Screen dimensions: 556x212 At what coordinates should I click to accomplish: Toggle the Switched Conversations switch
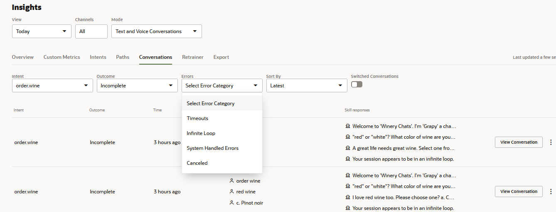357,84
